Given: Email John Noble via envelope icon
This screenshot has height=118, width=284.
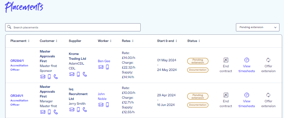Looking at the screenshot, I should 101,105.
